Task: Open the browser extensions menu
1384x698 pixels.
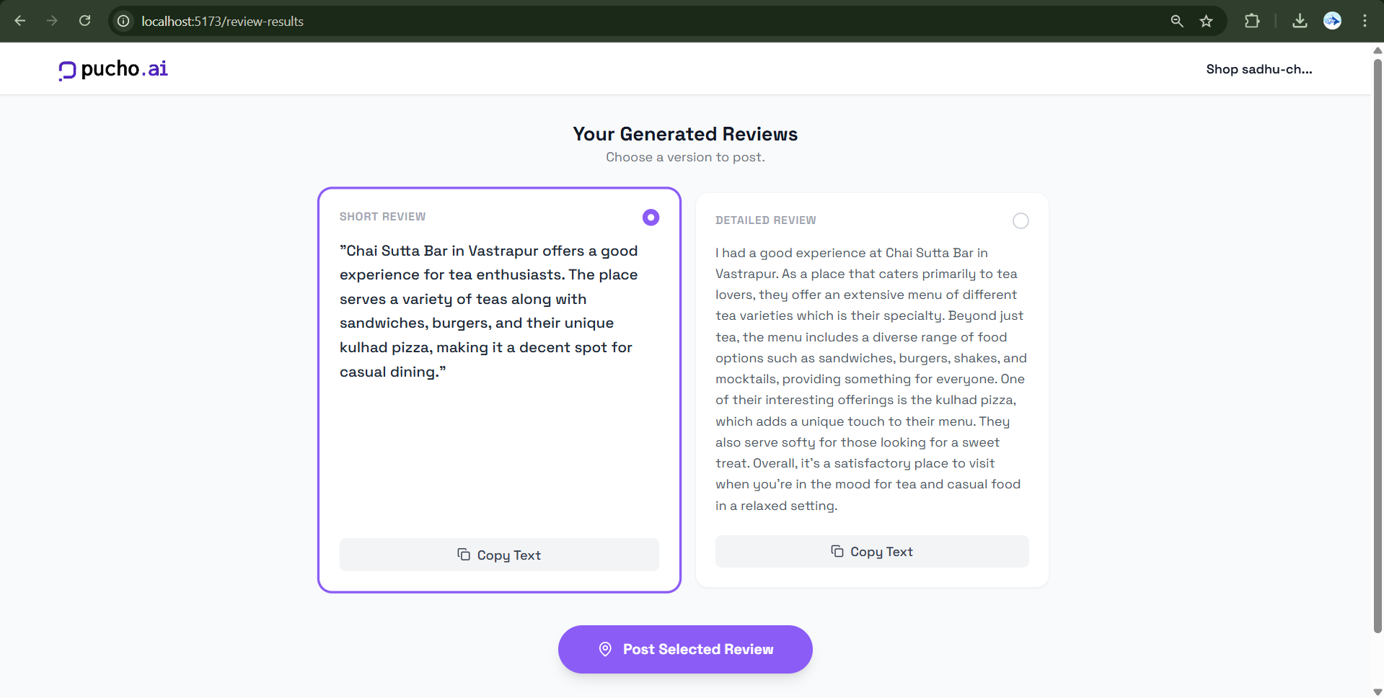Action: 1252,21
